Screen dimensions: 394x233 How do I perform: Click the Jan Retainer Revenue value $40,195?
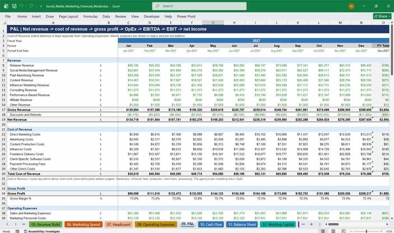point(133,65)
